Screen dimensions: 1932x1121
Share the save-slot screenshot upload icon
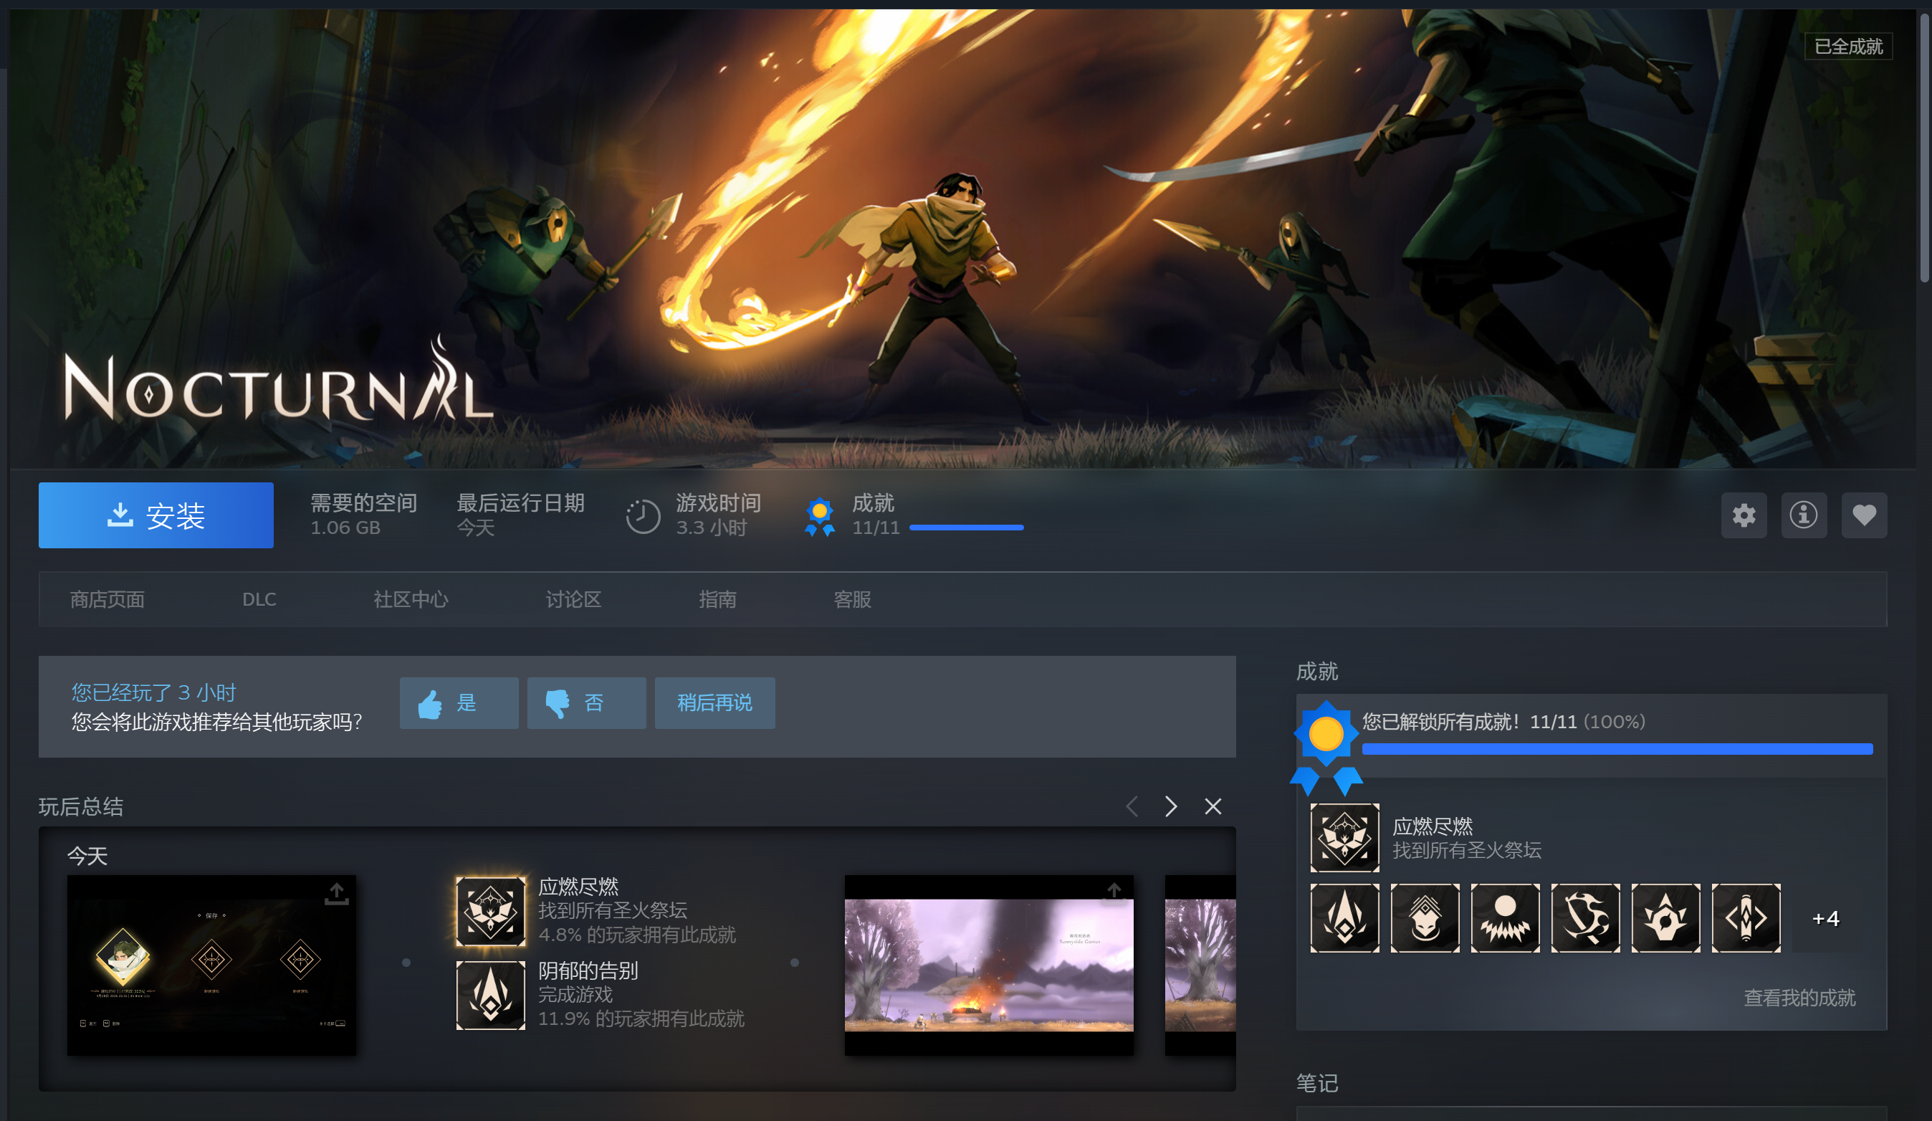coord(337,894)
